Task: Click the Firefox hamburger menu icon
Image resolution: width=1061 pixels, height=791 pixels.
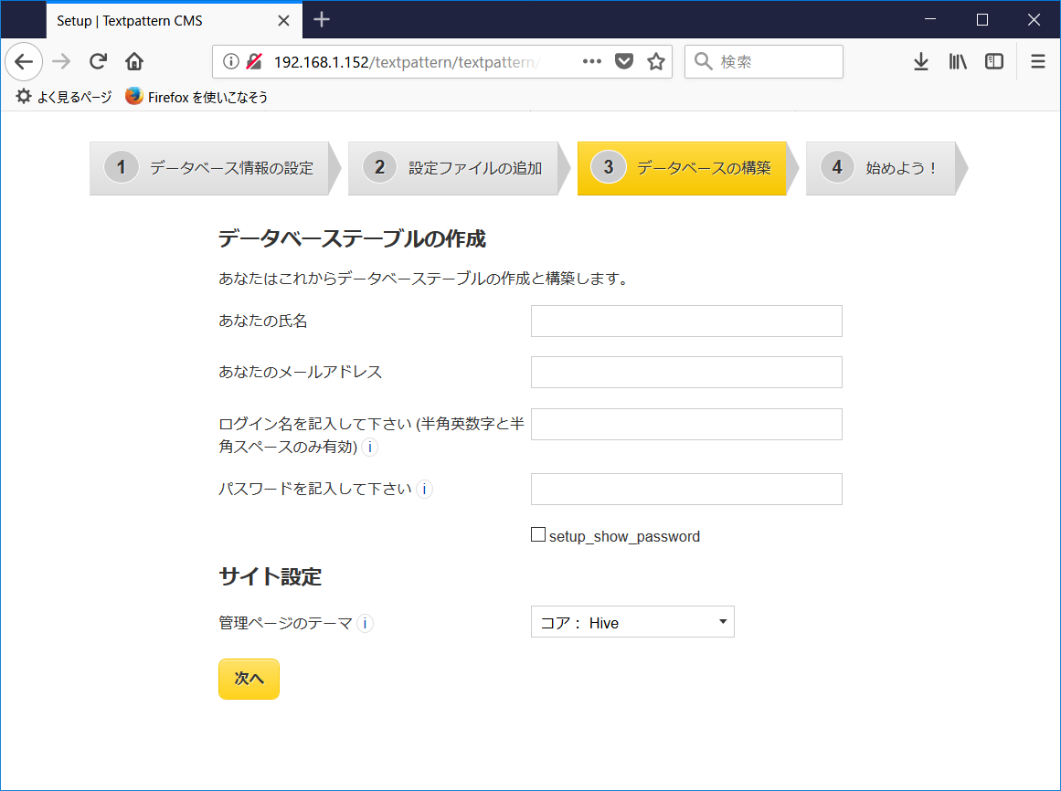Action: pos(1037,61)
